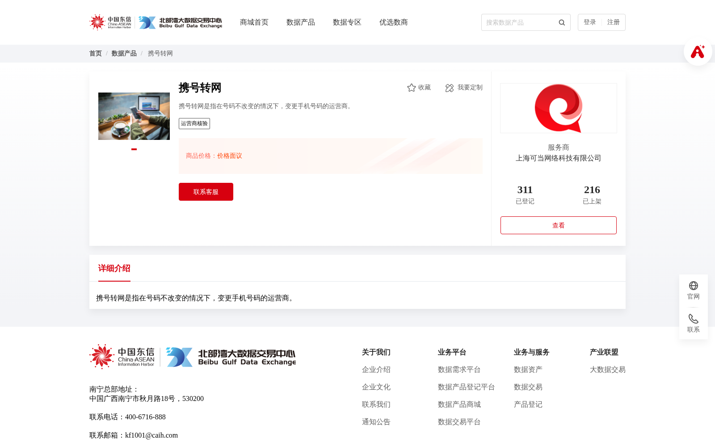
Task: Open footer link 联系我们
Action: (376, 405)
